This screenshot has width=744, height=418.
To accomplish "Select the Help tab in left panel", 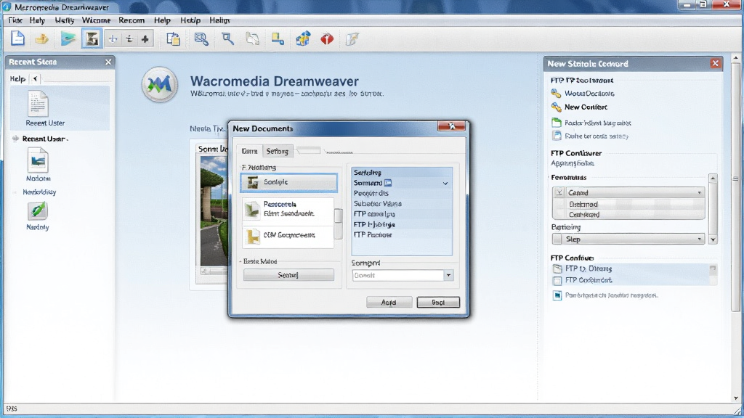I will pos(17,78).
